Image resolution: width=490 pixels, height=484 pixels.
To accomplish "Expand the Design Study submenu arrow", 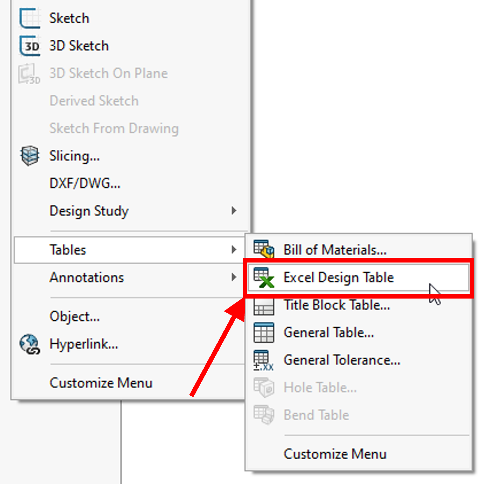I will [x=234, y=210].
